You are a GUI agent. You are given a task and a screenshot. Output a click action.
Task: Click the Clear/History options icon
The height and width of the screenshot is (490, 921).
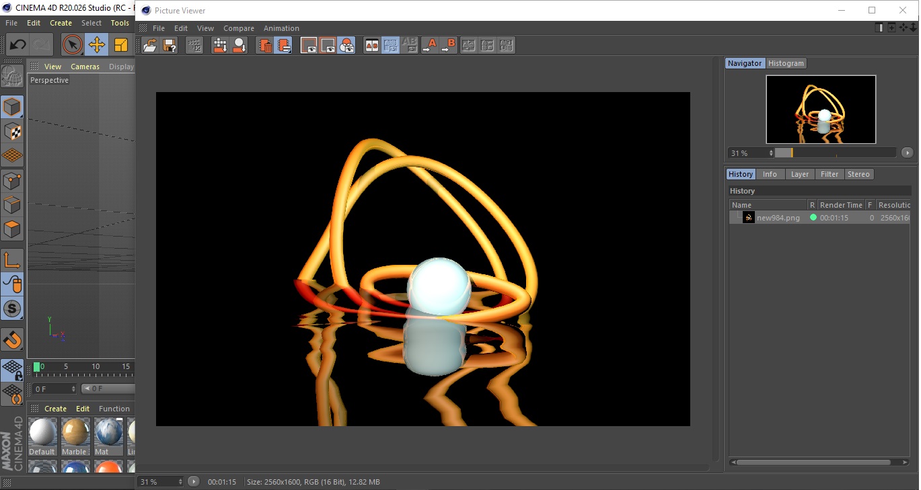coord(284,45)
